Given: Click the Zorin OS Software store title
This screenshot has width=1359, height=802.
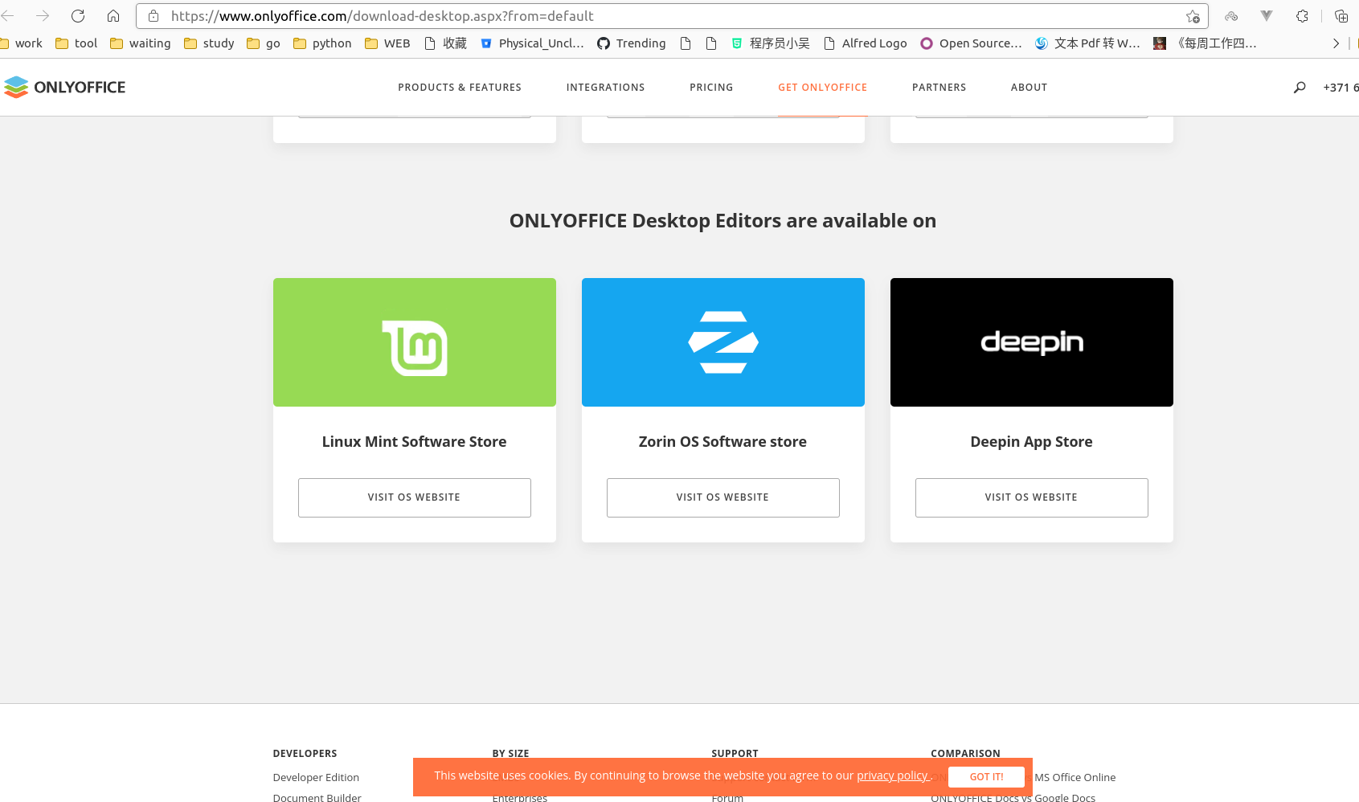Looking at the screenshot, I should [722, 442].
